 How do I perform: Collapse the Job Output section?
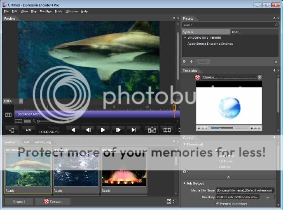click(184, 183)
